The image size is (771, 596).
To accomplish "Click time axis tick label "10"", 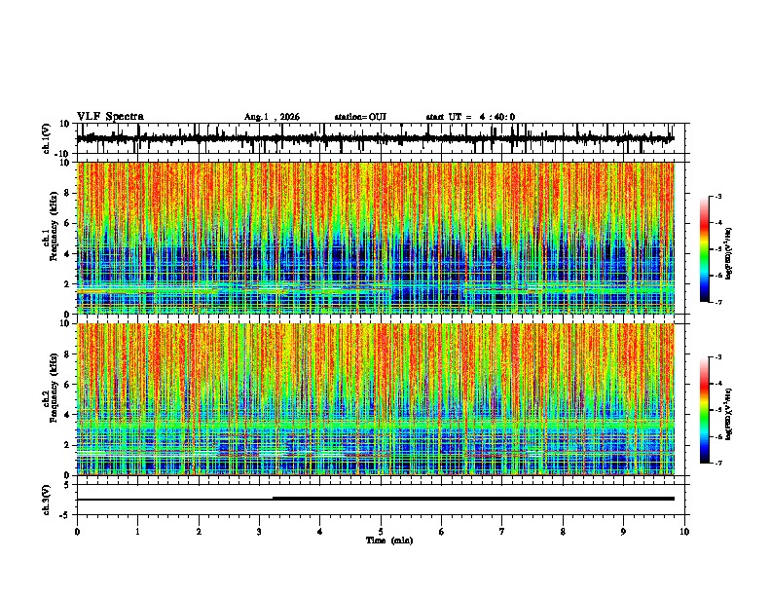I will [x=684, y=532].
